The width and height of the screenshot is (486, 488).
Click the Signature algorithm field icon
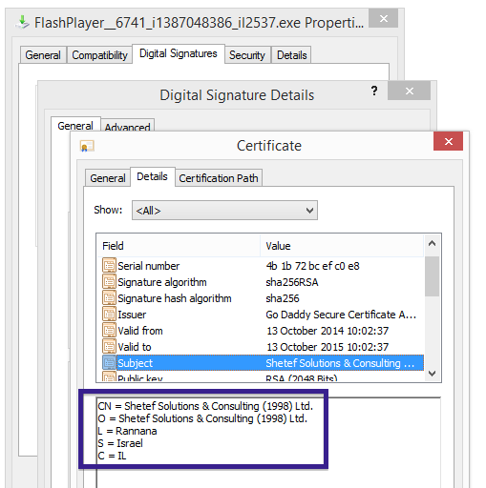coord(109,282)
